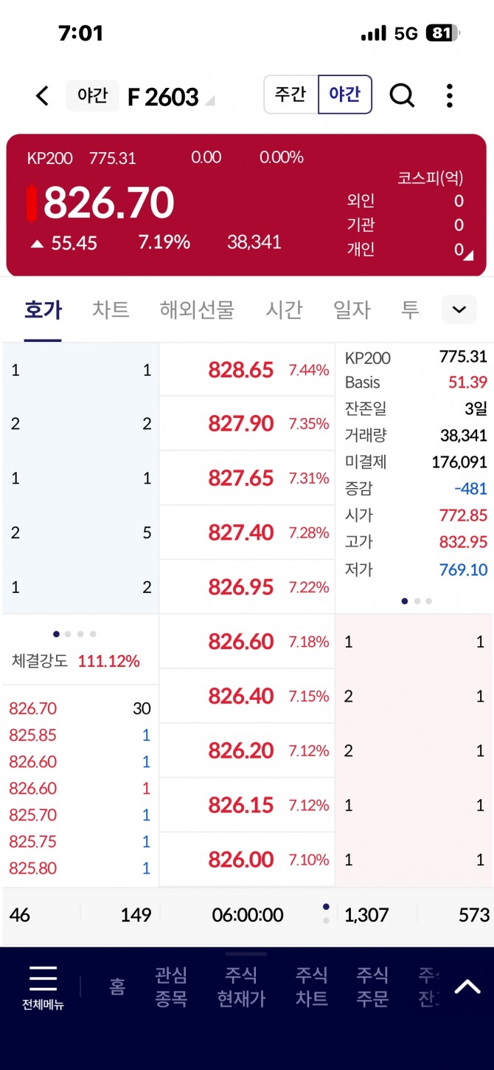Switch to the 차트 tab
494x1070 pixels.
pyautogui.click(x=111, y=309)
